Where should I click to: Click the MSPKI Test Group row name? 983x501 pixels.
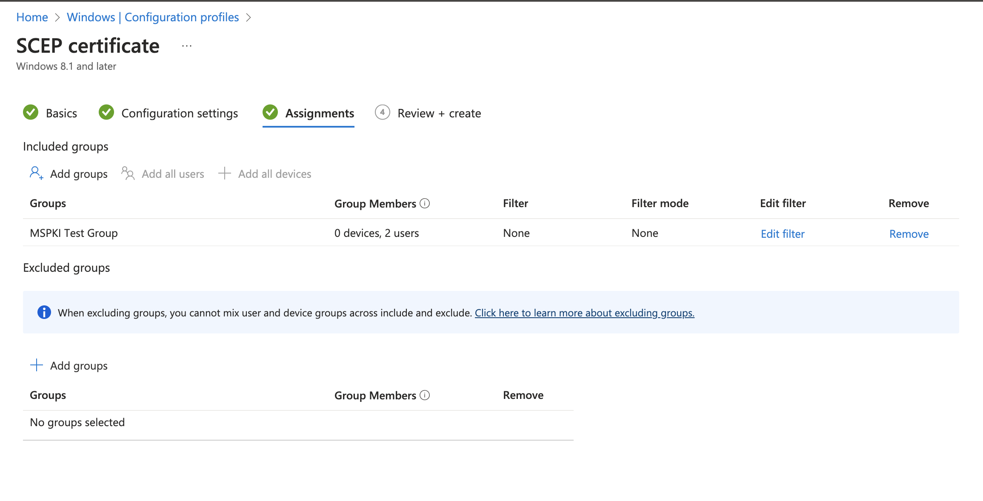point(74,233)
